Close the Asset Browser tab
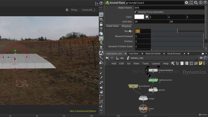This screenshot has height=117, width=208. pyautogui.click(x=184, y=54)
